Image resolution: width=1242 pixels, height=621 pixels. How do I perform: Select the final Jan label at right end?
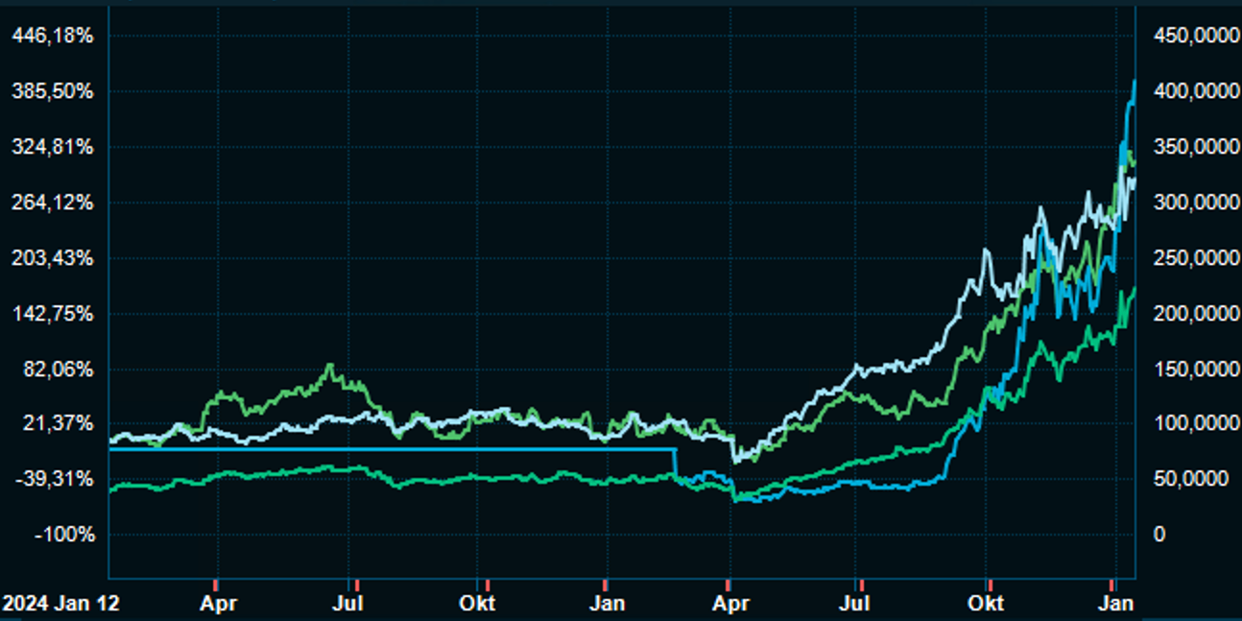pyautogui.click(x=1115, y=604)
